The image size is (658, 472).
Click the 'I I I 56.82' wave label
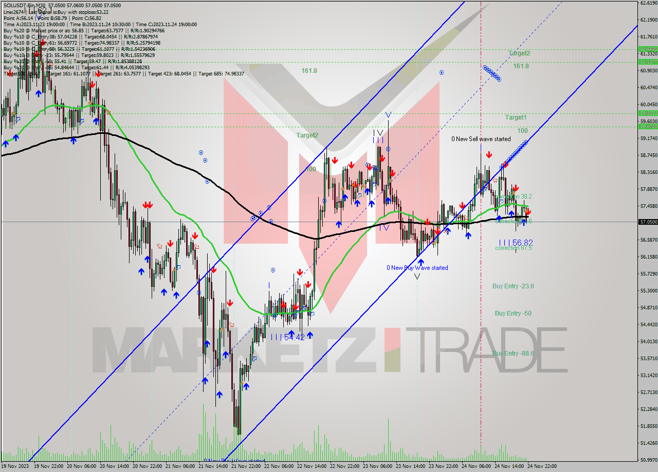pyautogui.click(x=516, y=242)
